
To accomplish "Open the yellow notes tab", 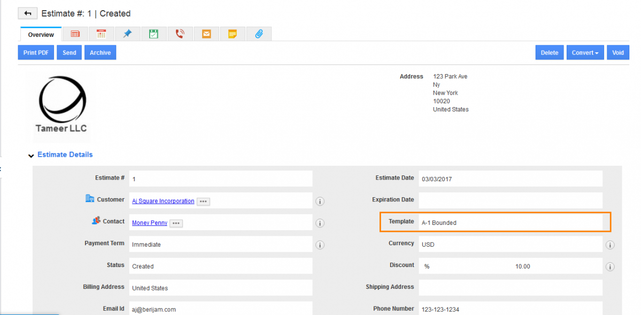I will pyautogui.click(x=233, y=34).
